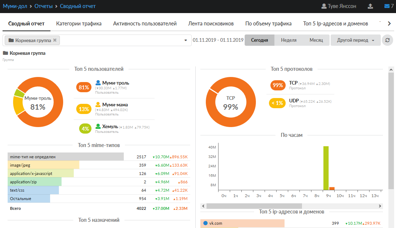Go to Отчеты in the breadcrumb

pos(43,6)
